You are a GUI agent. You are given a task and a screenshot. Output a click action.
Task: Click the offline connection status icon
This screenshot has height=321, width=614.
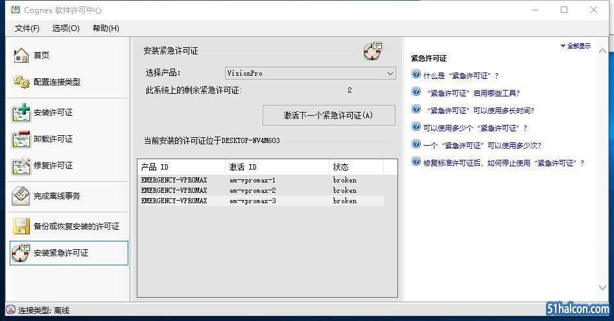(x=10, y=310)
